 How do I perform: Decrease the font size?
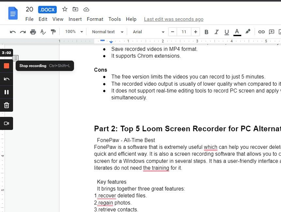point(172,32)
